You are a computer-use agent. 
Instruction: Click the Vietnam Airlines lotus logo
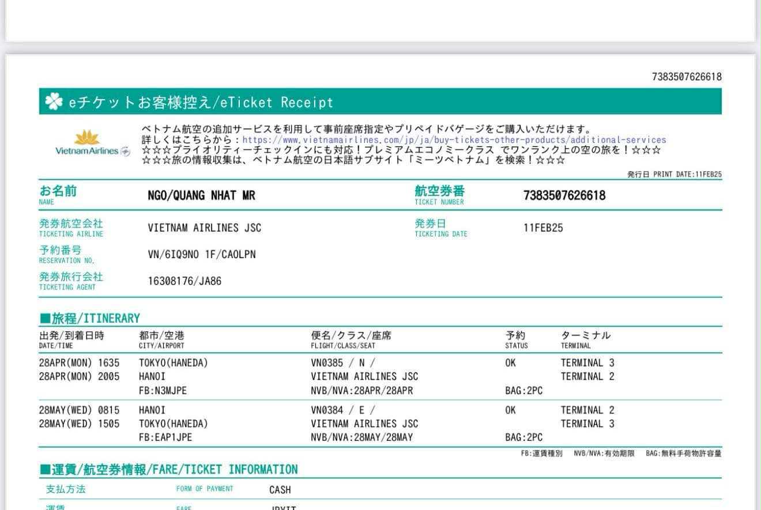click(87, 138)
